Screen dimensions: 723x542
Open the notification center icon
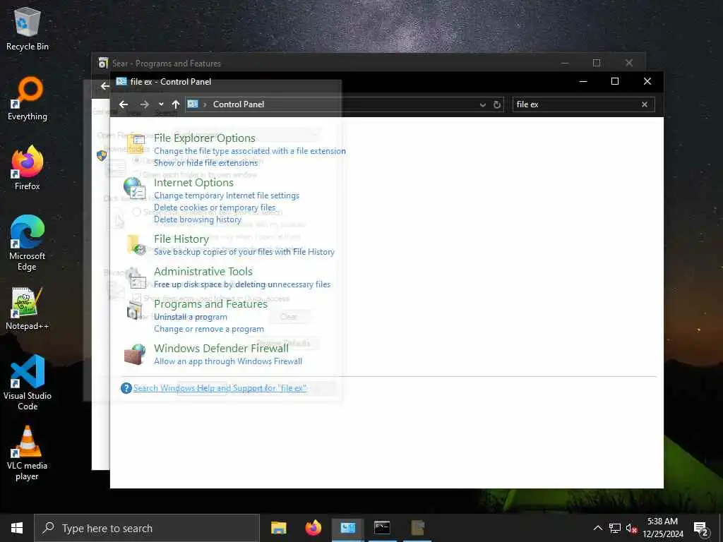(700, 529)
